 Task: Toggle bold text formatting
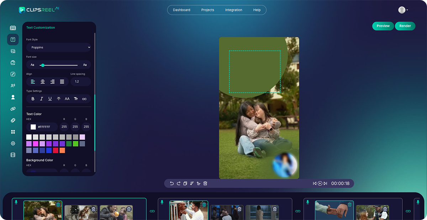33,99
